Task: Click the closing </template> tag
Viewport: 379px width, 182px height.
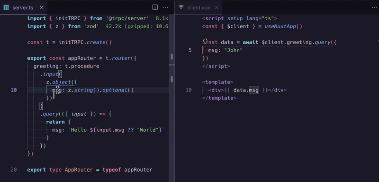Action: point(219,98)
